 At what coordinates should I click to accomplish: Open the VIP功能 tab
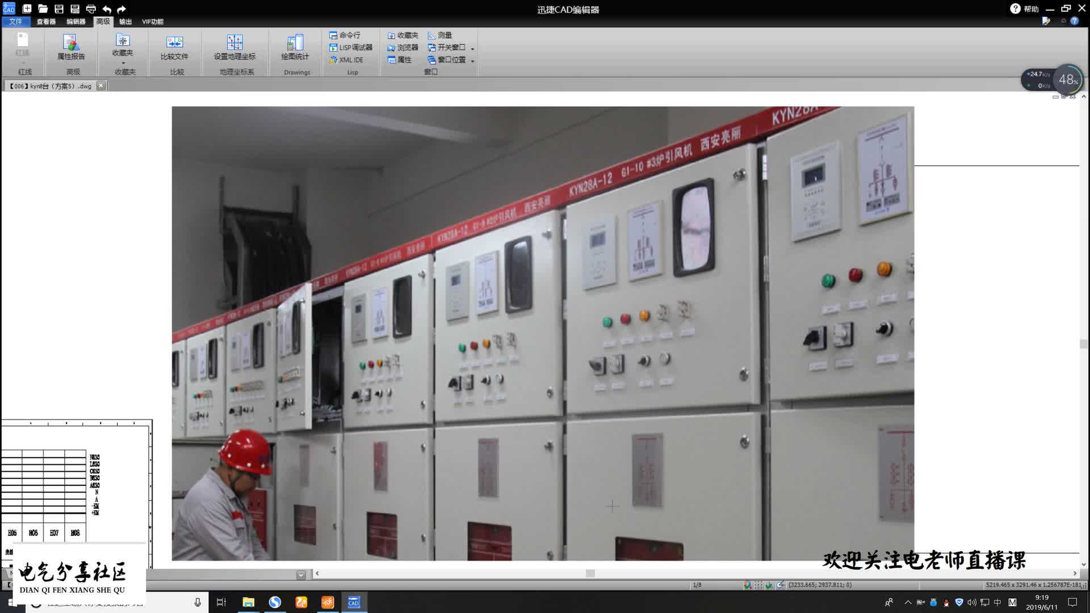pos(152,22)
